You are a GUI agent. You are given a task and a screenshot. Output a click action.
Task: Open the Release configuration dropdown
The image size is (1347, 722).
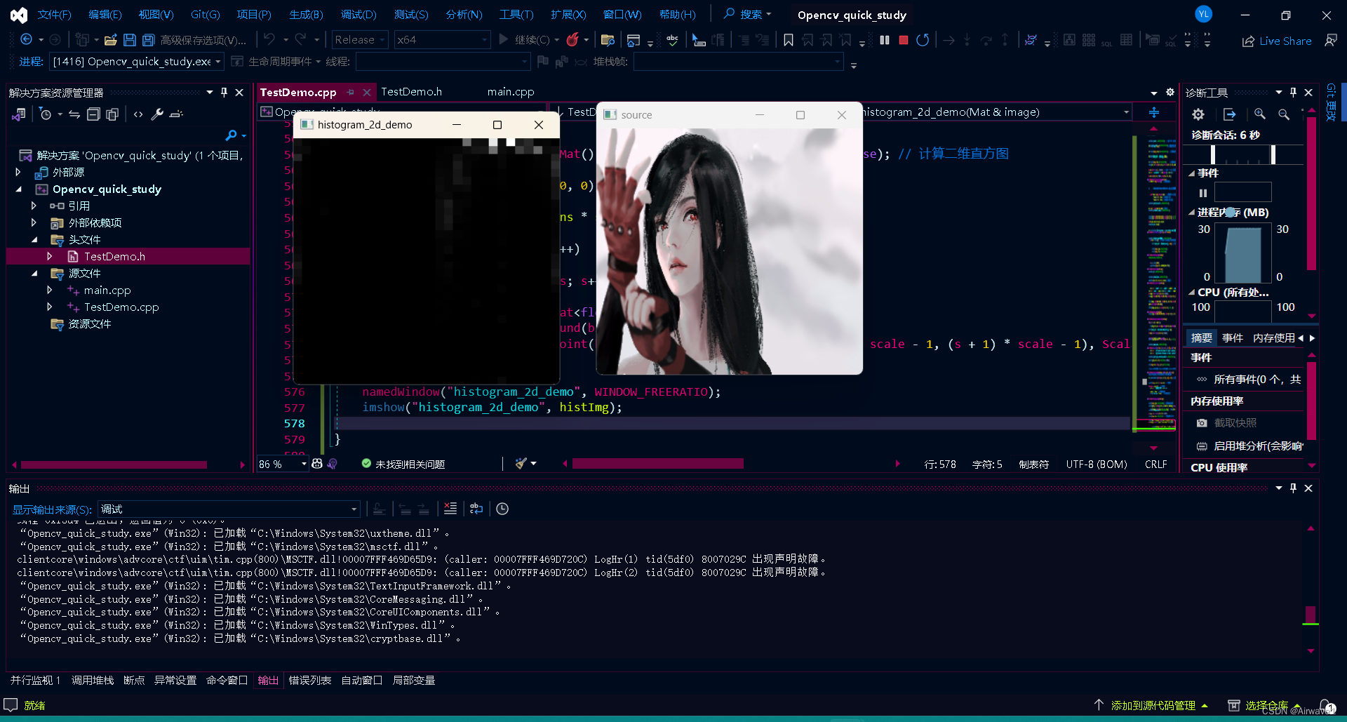360,40
